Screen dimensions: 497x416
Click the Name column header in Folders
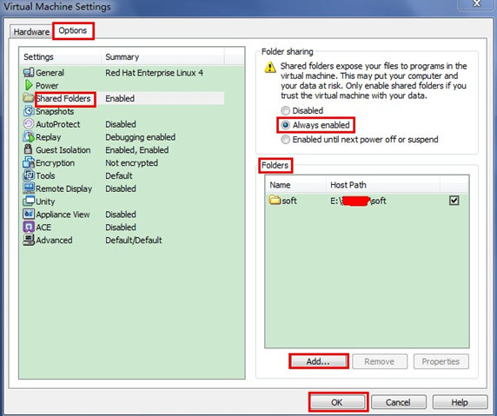point(295,185)
